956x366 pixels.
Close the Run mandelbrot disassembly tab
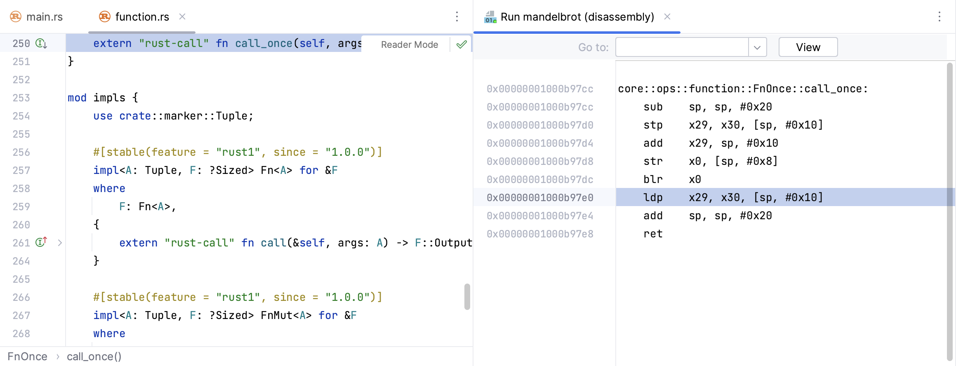pos(667,16)
